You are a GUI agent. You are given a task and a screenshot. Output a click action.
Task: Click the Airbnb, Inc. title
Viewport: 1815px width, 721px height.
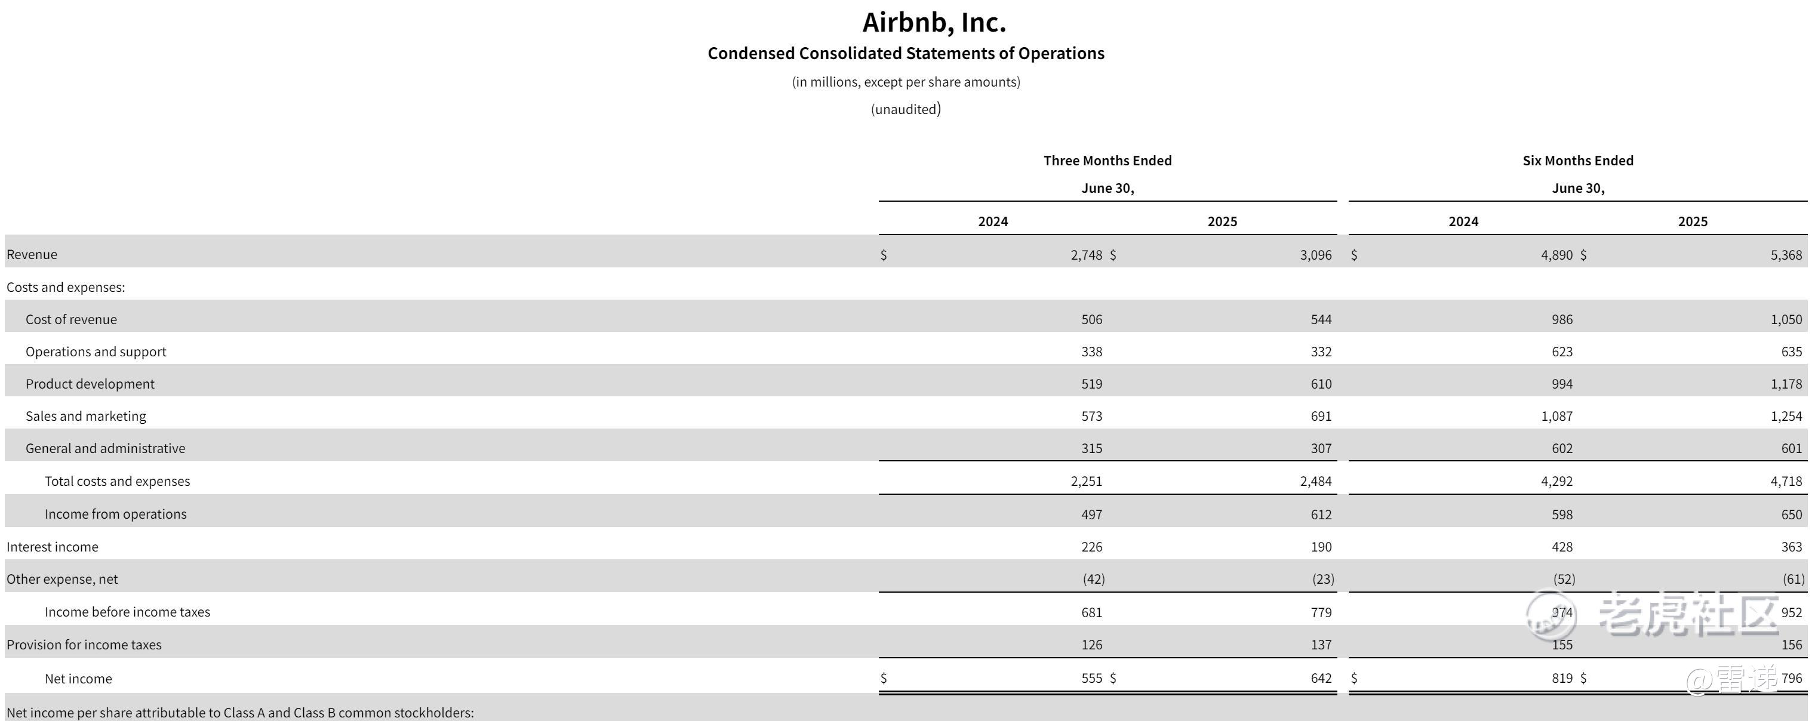coord(934,23)
